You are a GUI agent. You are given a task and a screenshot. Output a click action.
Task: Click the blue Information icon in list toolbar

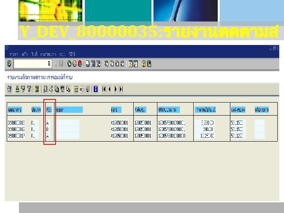point(95,89)
